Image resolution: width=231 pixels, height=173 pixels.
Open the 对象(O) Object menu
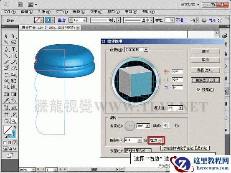click(x=44, y=12)
